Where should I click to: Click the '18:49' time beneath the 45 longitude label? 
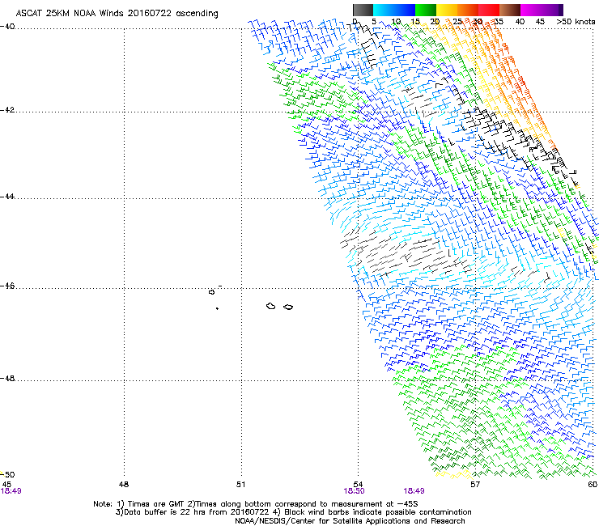coord(11,491)
